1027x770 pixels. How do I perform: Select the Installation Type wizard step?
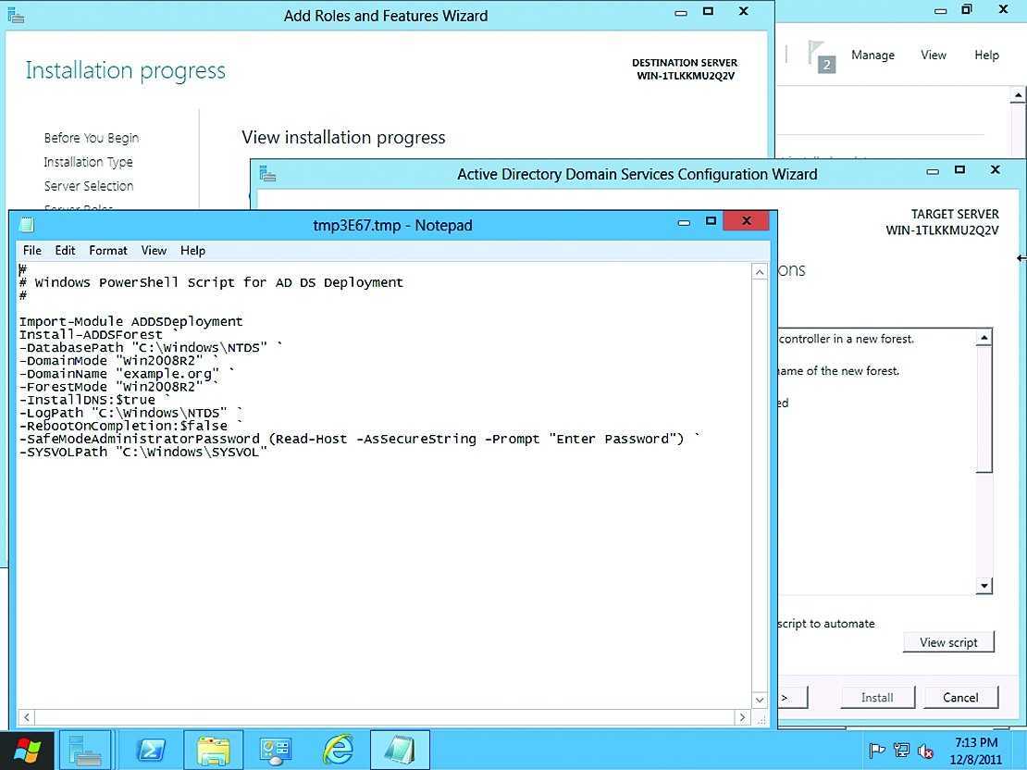(x=88, y=162)
